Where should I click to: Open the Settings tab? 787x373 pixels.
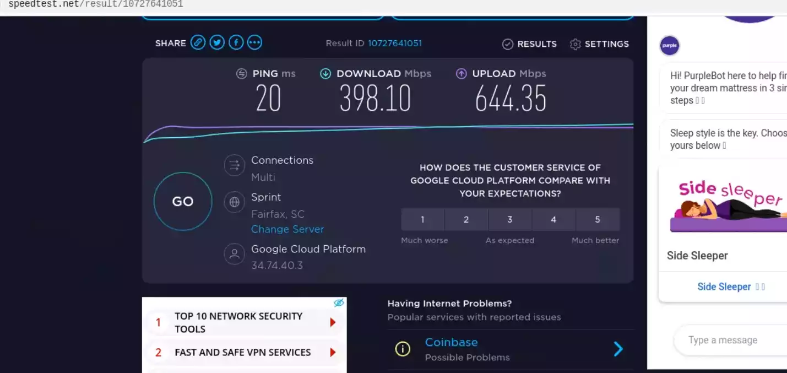coord(599,44)
